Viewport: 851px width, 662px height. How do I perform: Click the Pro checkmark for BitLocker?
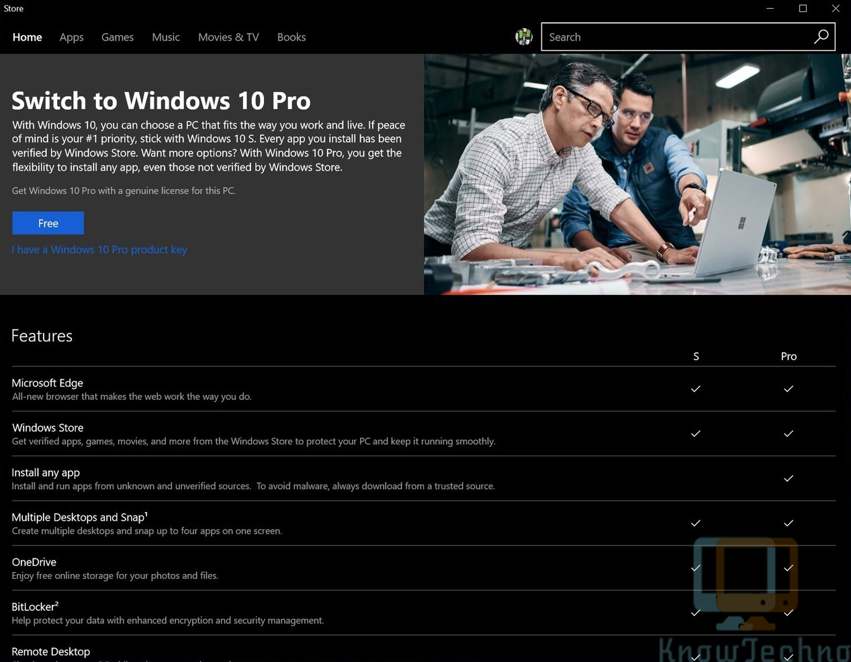coord(789,612)
